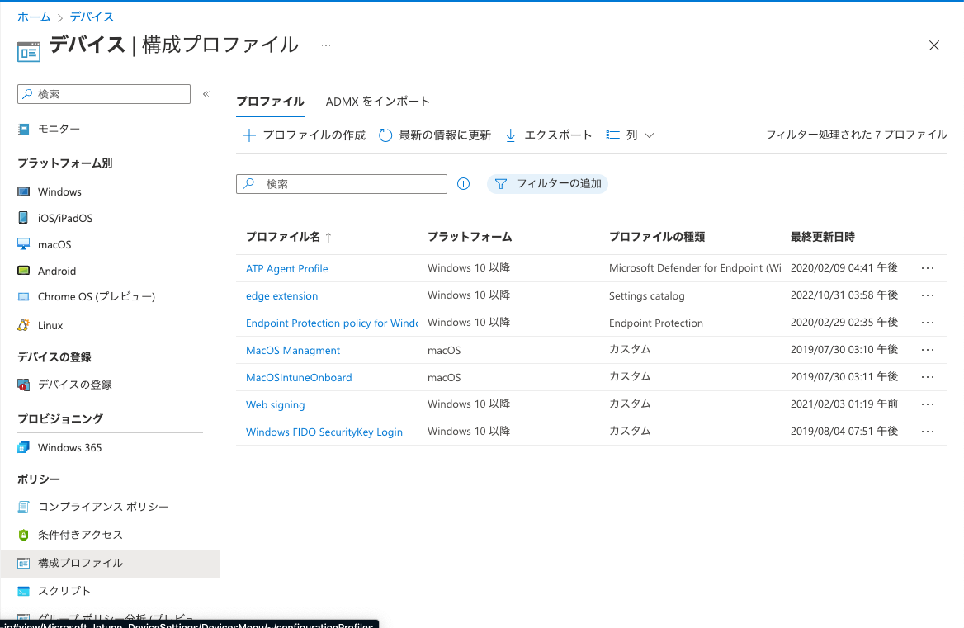The height and width of the screenshot is (628, 964).
Task: Open the edge extension profile
Action: click(x=281, y=295)
